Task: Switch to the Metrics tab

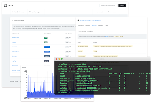Action: point(88,25)
